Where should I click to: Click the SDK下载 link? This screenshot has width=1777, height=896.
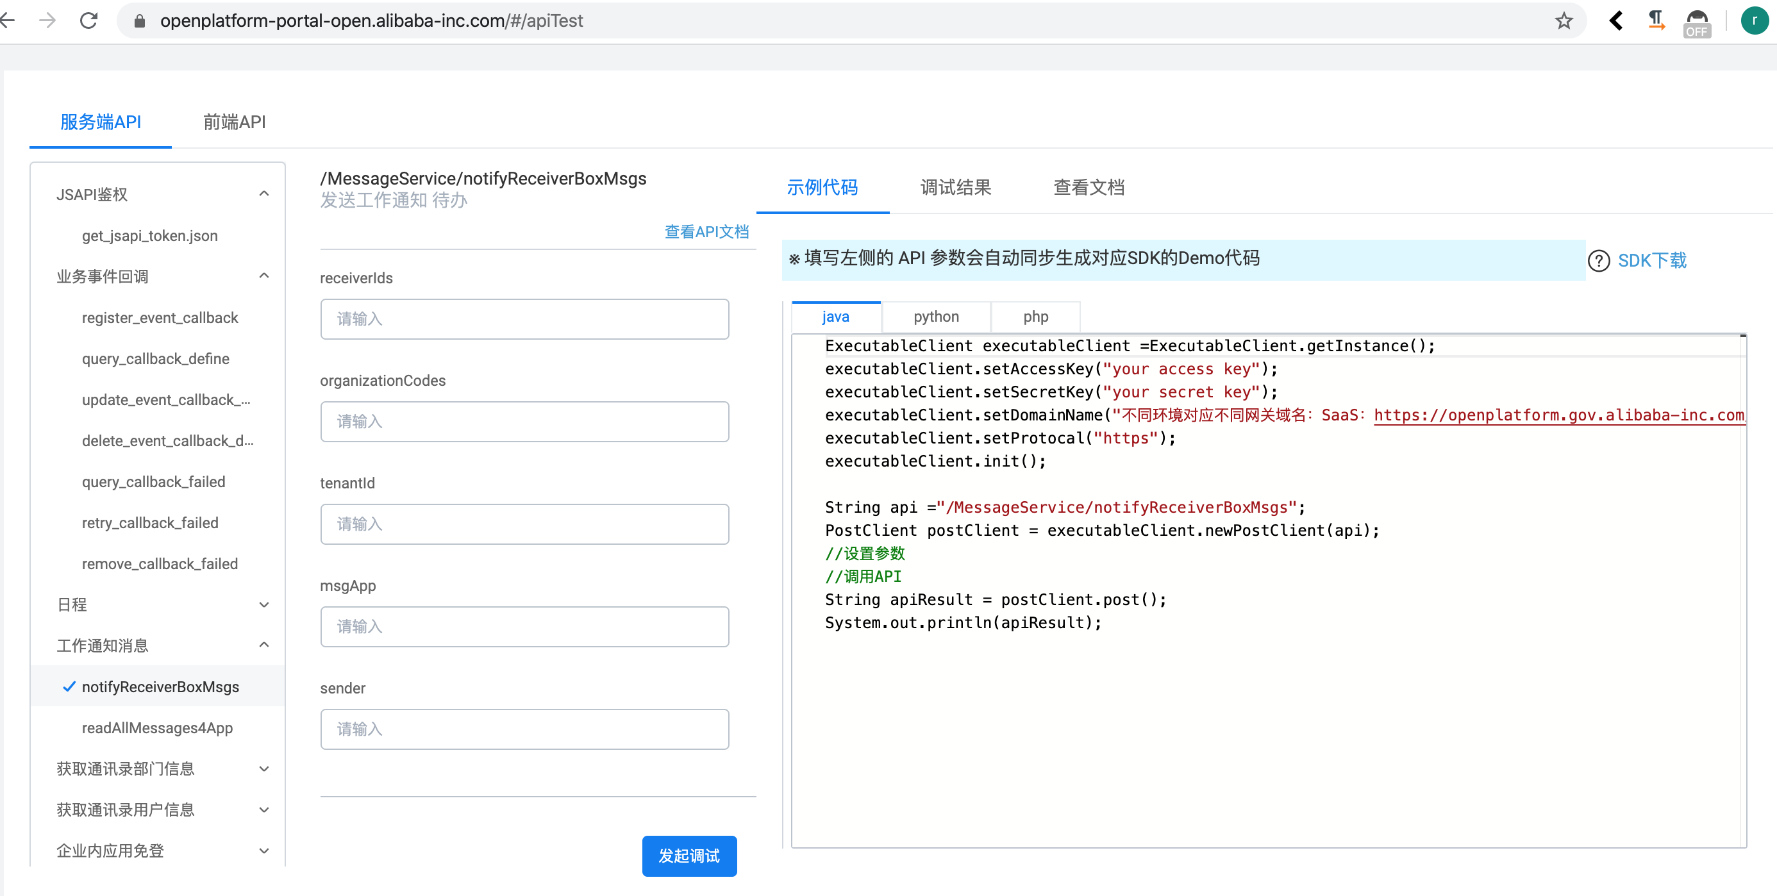[x=1652, y=261]
